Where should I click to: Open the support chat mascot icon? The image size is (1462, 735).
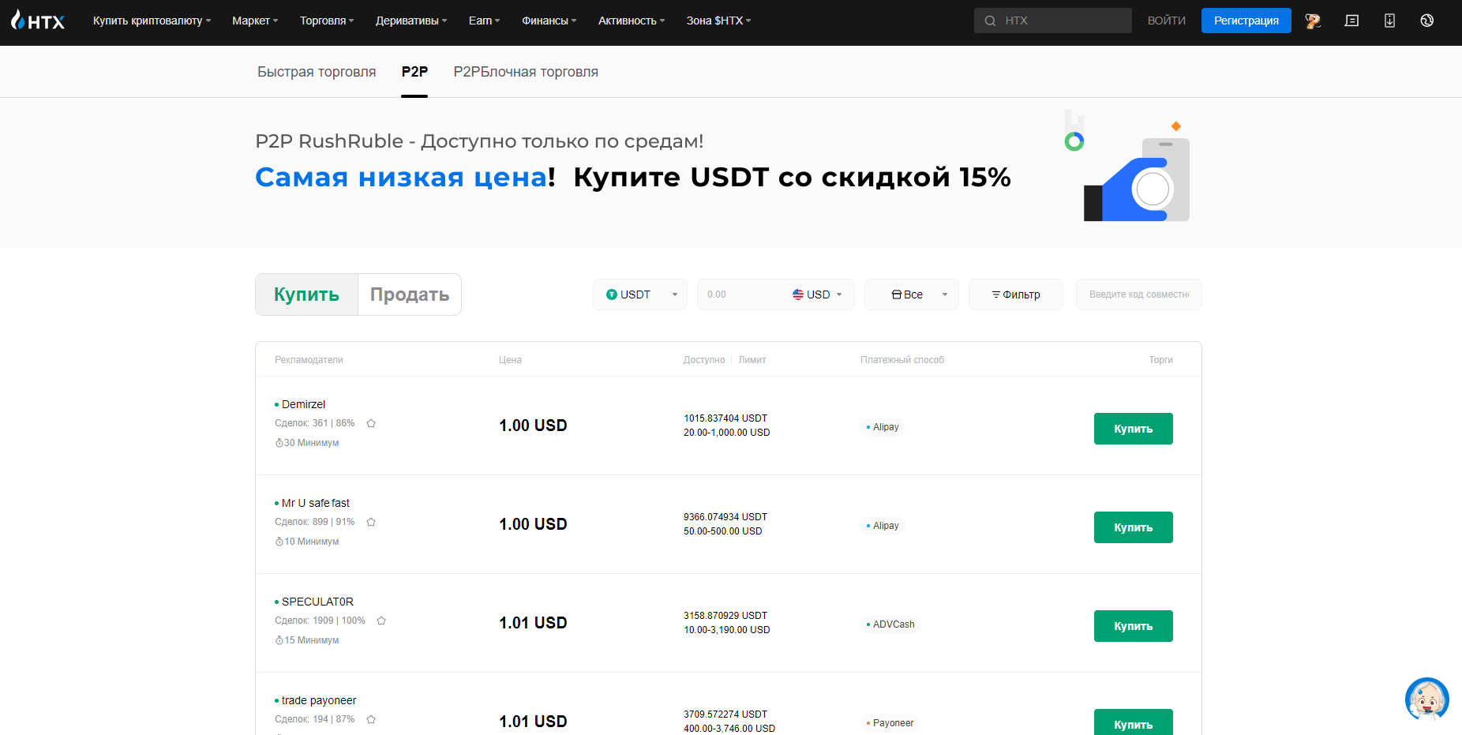tap(1426, 699)
